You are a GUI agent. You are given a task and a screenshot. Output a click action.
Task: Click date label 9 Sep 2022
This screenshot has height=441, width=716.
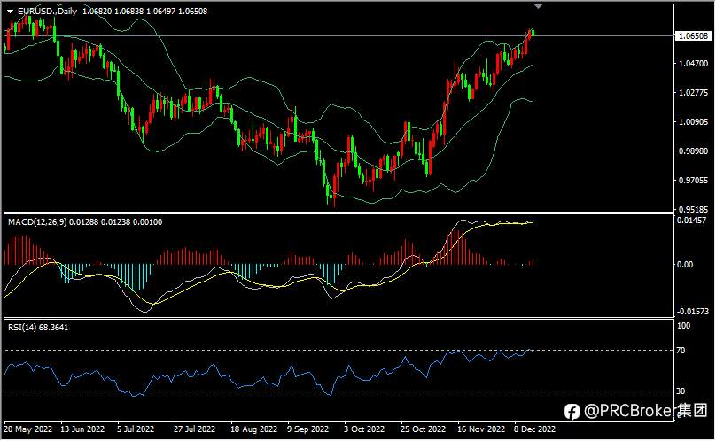pos(308,429)
